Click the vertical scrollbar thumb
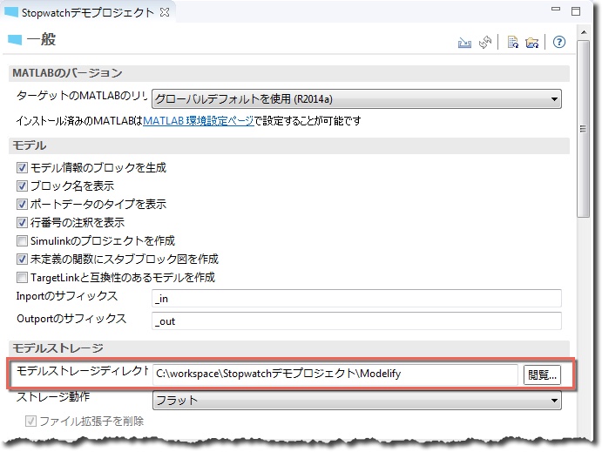 (584, 129)
